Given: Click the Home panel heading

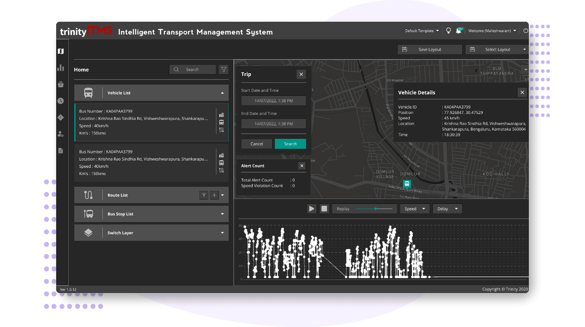Looking at the screenshot, I should point(82,70).
